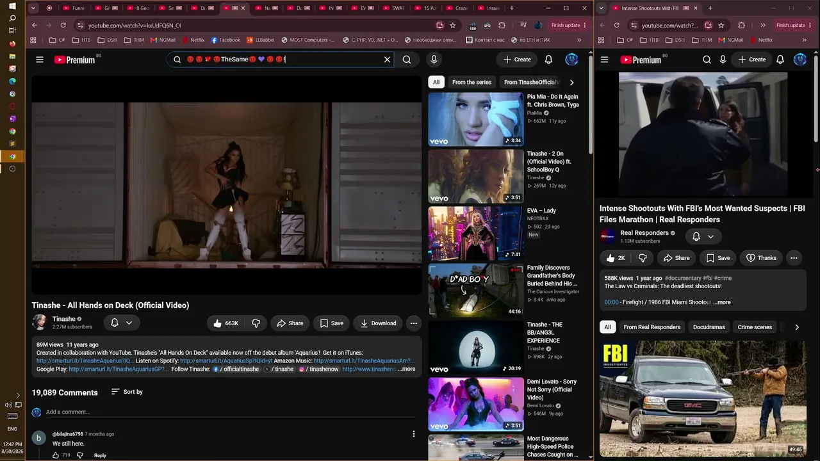This screenshot has height=461, width=820.
Task: Open a new tab in the left window
Action: (511, 8)
